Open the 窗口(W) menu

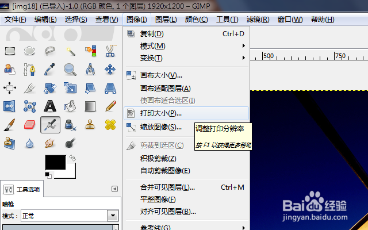pyautogui.click(x=290, y=20)
